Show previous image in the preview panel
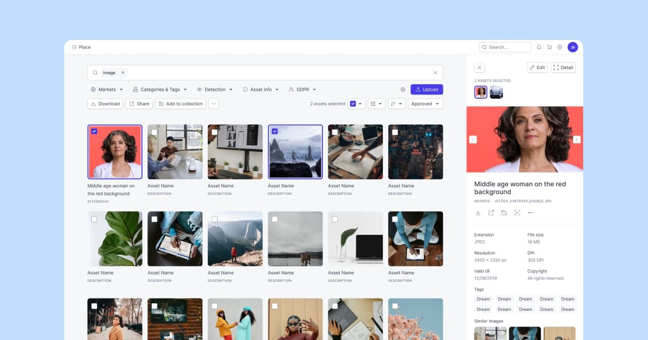Viewport: 648px width, 340px height. (473, 139)
